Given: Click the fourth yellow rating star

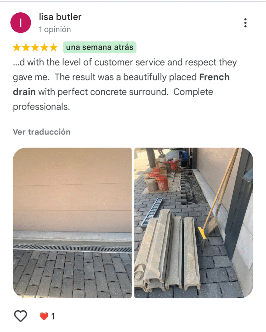Looking at the screenshot, I should coord(44,47).
